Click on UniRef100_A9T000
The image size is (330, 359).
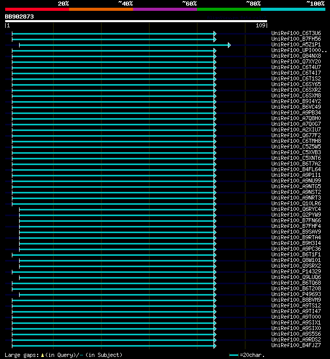296,317
